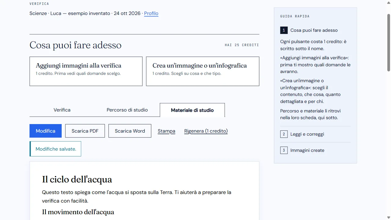Click the 'HAI 25 CREDITI' label
The height and width of the screenshot is (220, 391).
pyautogui.click(x=242, y=45)
